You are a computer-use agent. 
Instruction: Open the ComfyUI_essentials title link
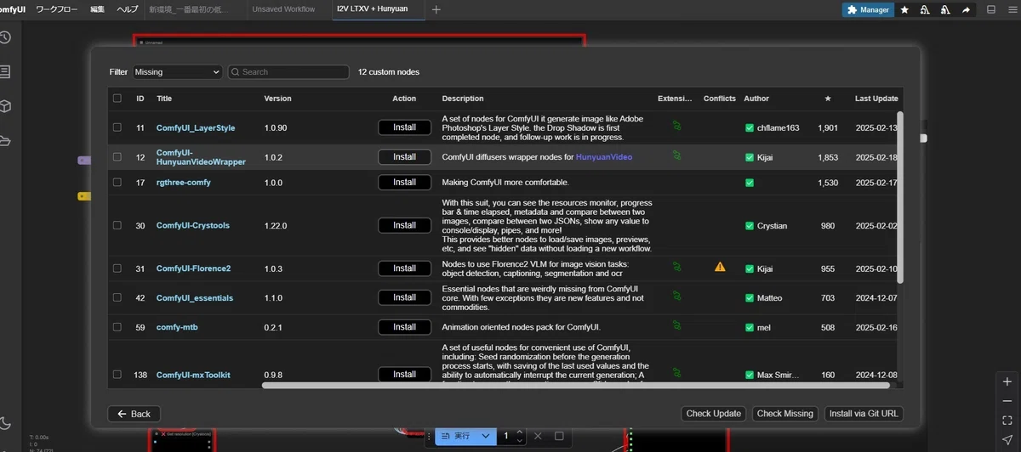pyautogui.click(x=195, y=298)
